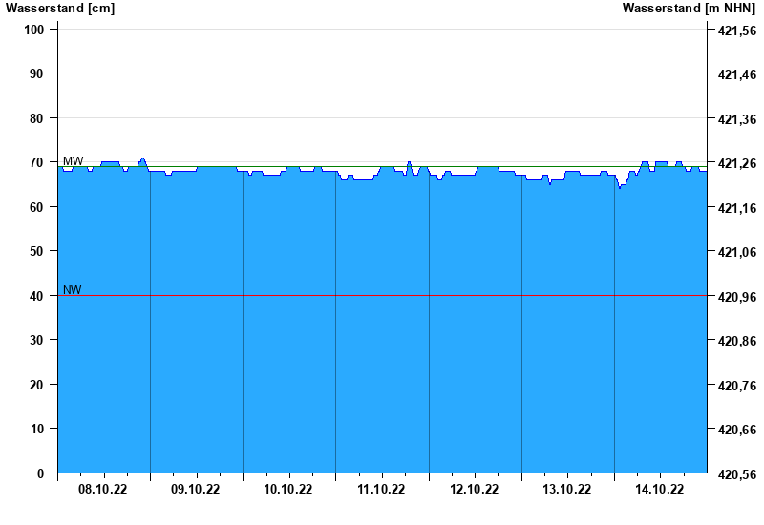The image size is (764, 525).
Task: Click the 10.10.22 date label
Action: [x=288, y=490]
